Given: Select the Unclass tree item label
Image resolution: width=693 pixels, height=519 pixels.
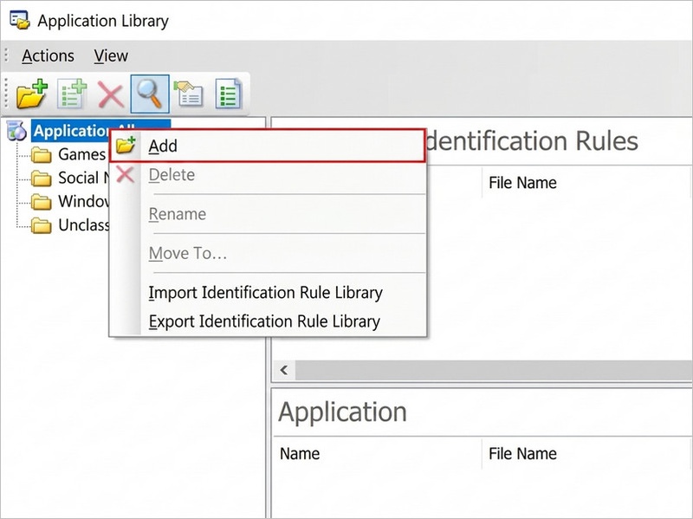Looking at the screenshot, I should click(x=83, y=225).
